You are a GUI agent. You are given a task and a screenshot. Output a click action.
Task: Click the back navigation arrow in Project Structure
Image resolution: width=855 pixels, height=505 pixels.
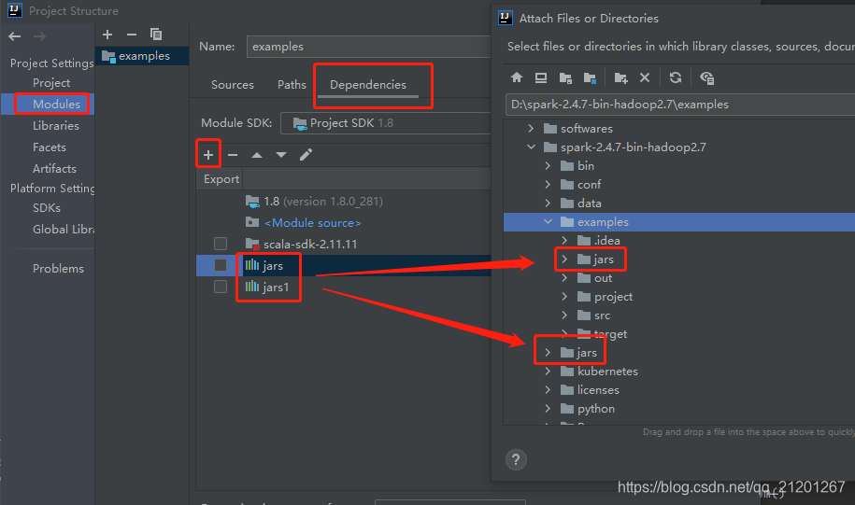pyautogui.click(x=15, y=36)
